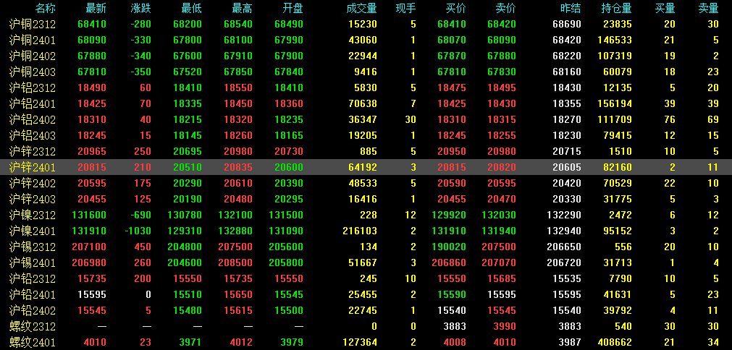
Task: Click 沪铜2402 low price 67600
Action: tap(188, 56)
